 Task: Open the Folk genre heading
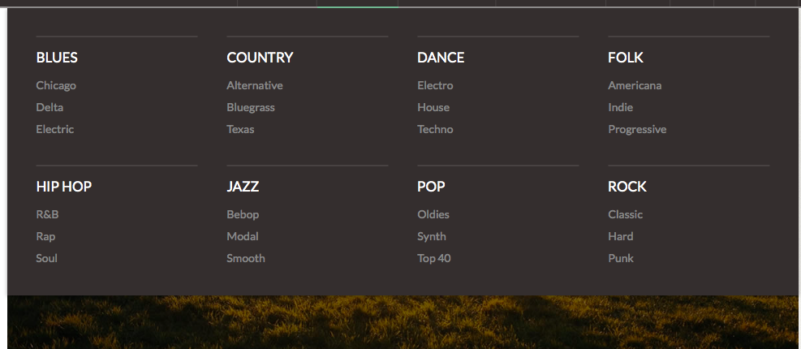626,58
